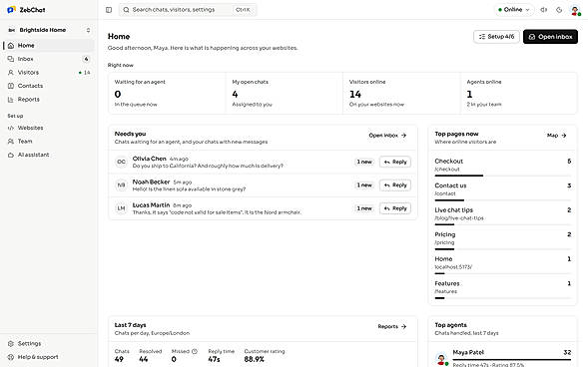
Task: Open Olivia Chen's chat message
Action: point(208,166)
